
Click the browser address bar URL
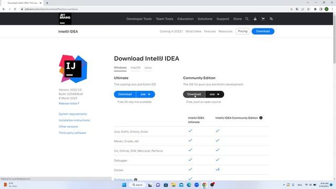(x=51, y=9)
